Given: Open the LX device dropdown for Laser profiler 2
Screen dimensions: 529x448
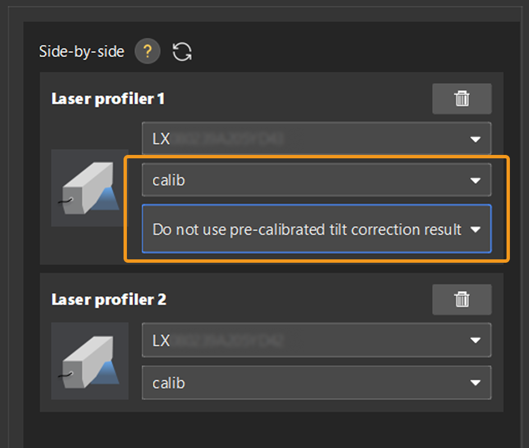Looking at the screenshot, I should tap(316, 340).
